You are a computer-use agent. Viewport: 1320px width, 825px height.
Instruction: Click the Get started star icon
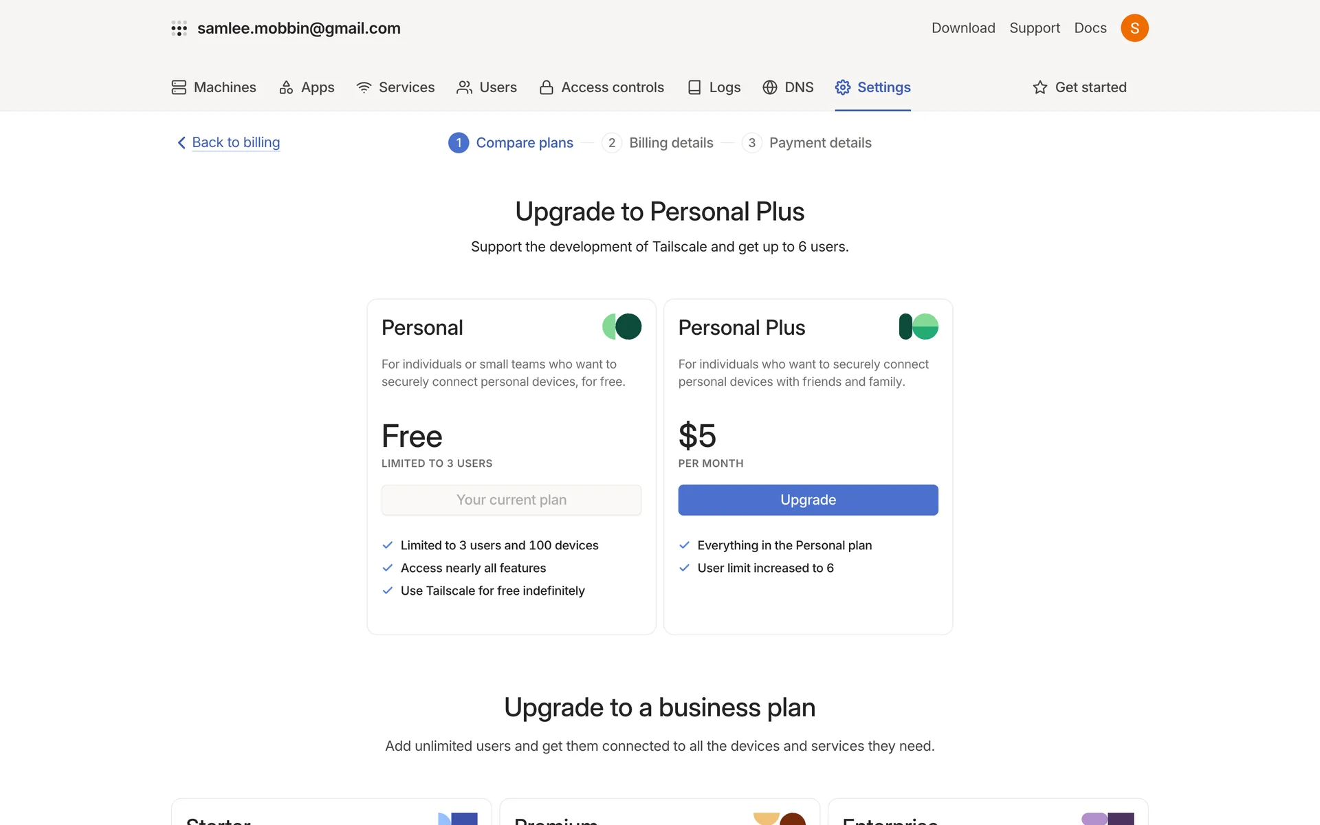pyautogui.click(x=1040, y=87)
